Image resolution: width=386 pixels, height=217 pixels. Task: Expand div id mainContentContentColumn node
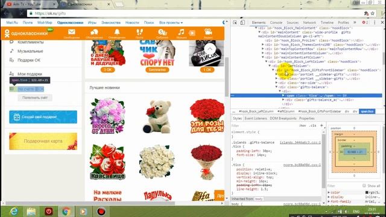[x=263, y=53]
